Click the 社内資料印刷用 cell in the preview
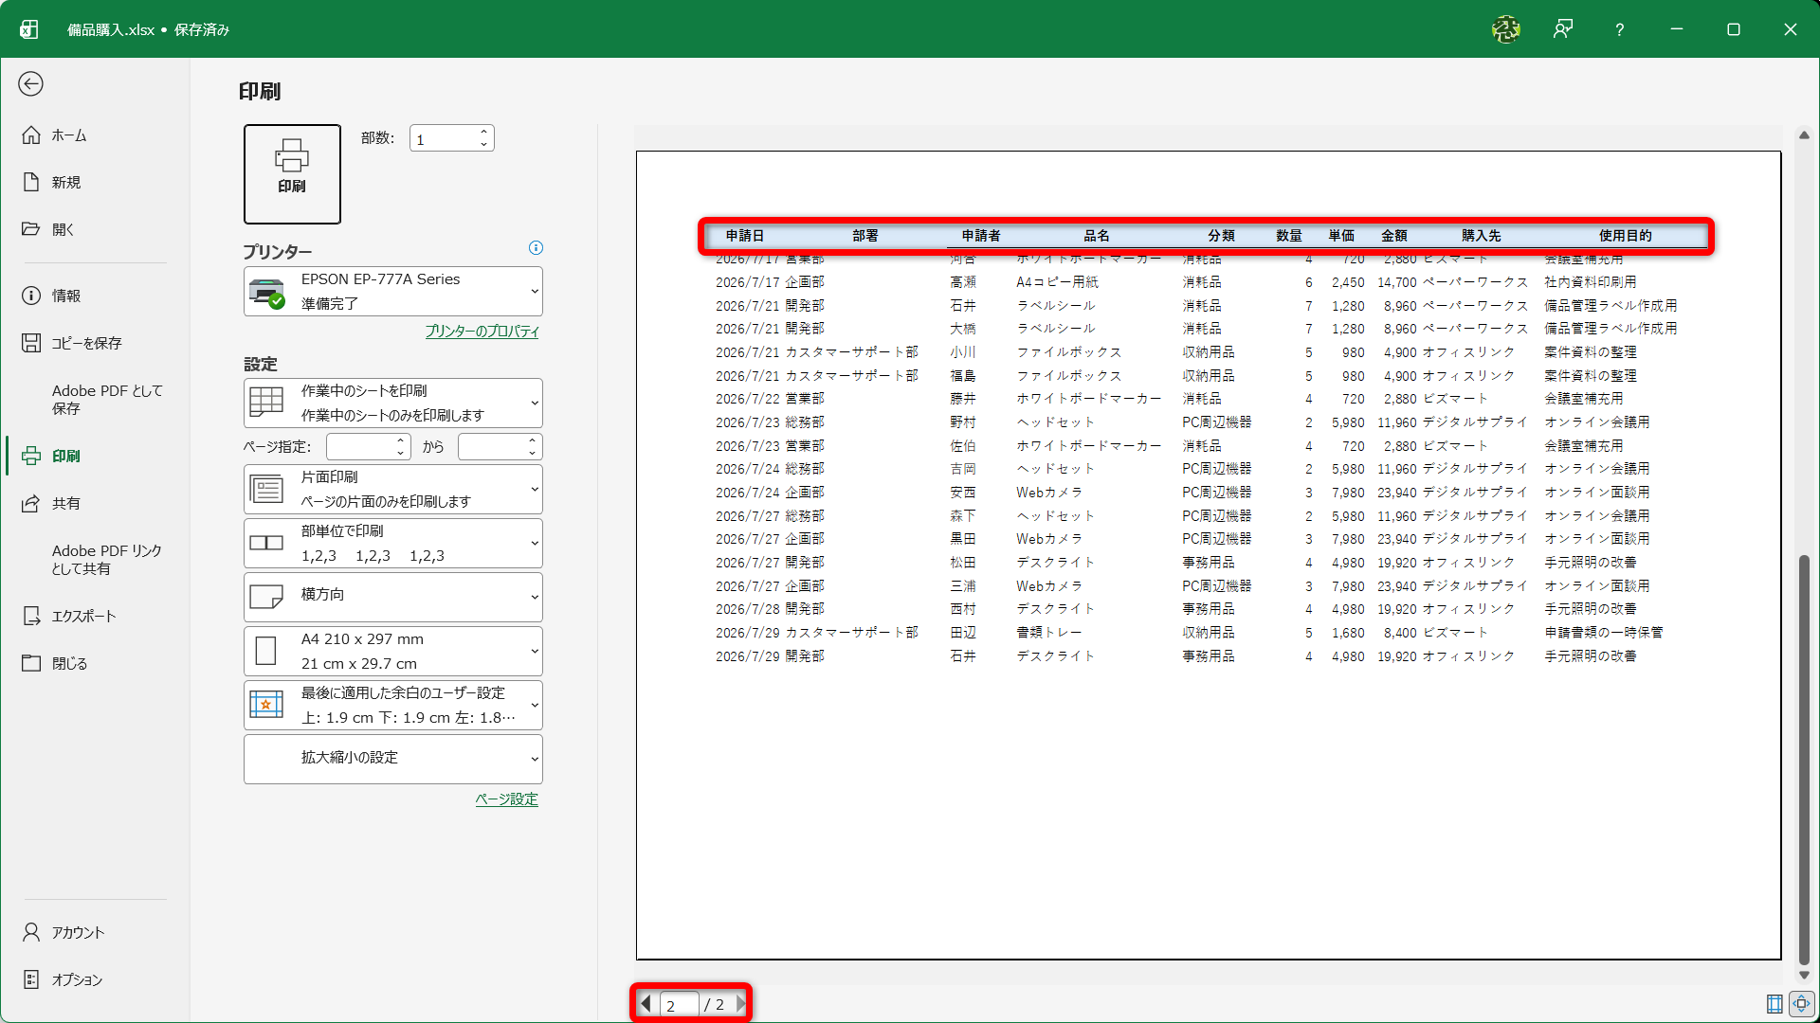The width and height of the screenshot is (1820, 1023). click(x=1590, y=282)
